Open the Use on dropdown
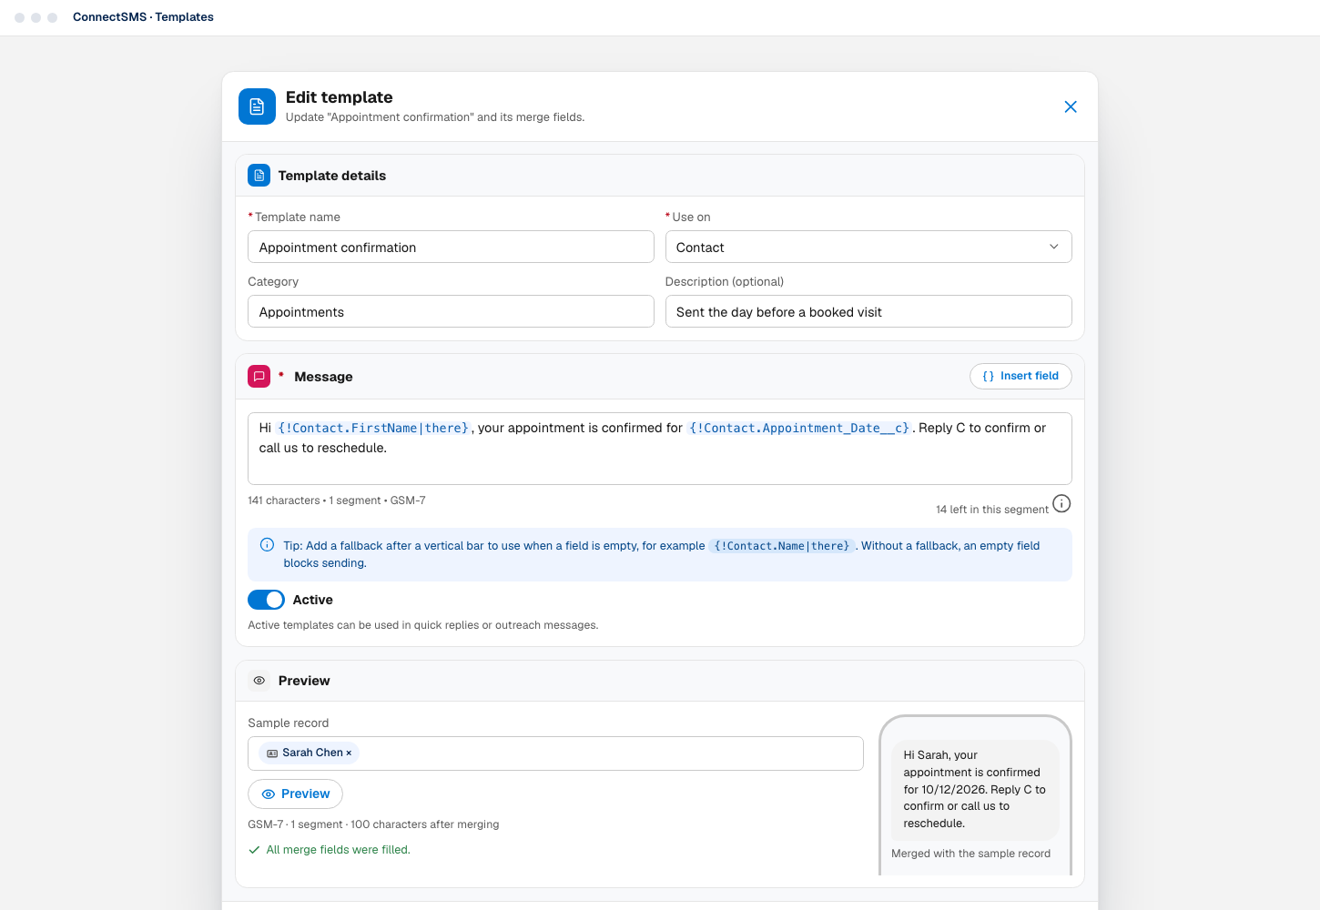The width and height of the screenshot is (1320, 910). (868, 247)
